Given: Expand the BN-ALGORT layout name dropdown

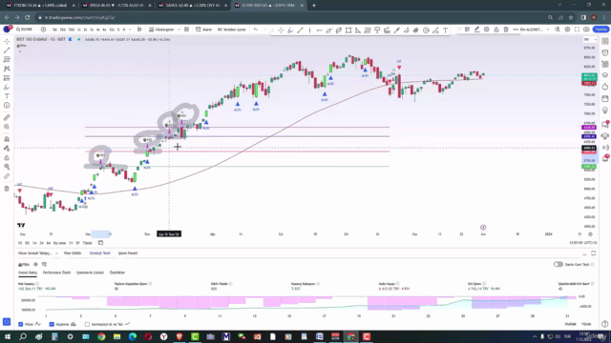Looking at the screenshot, I should click(x=548, y=30).
